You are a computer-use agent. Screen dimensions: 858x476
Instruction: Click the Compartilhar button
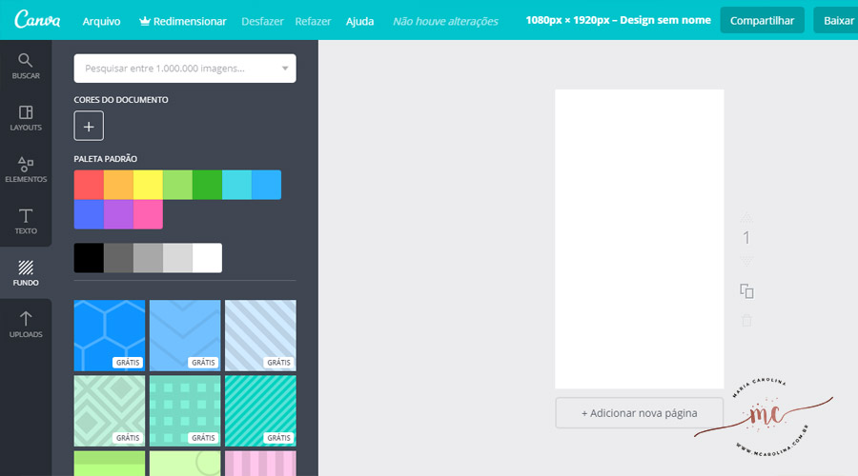[762, 20]
